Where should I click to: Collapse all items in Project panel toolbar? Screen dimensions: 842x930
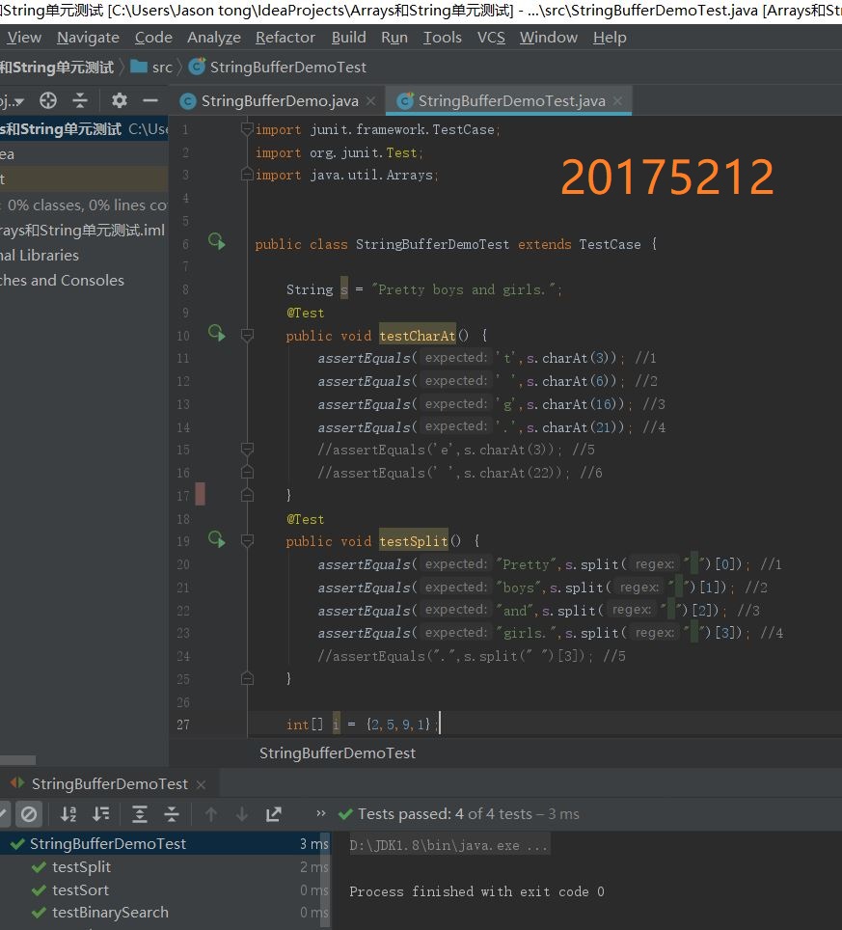[80, 101]
